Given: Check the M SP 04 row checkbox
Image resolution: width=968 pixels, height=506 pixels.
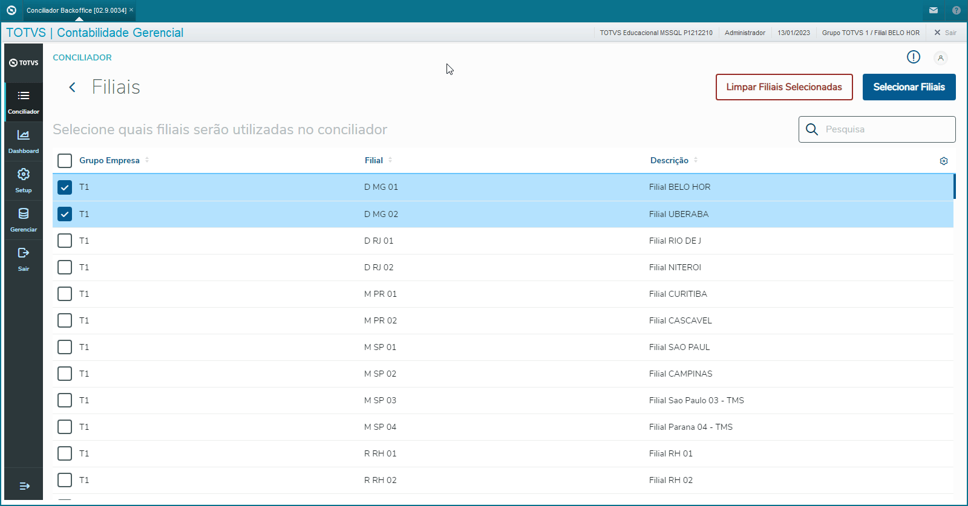Looking at the screenshot, I should pyautogui.click(x=65, y=427).
